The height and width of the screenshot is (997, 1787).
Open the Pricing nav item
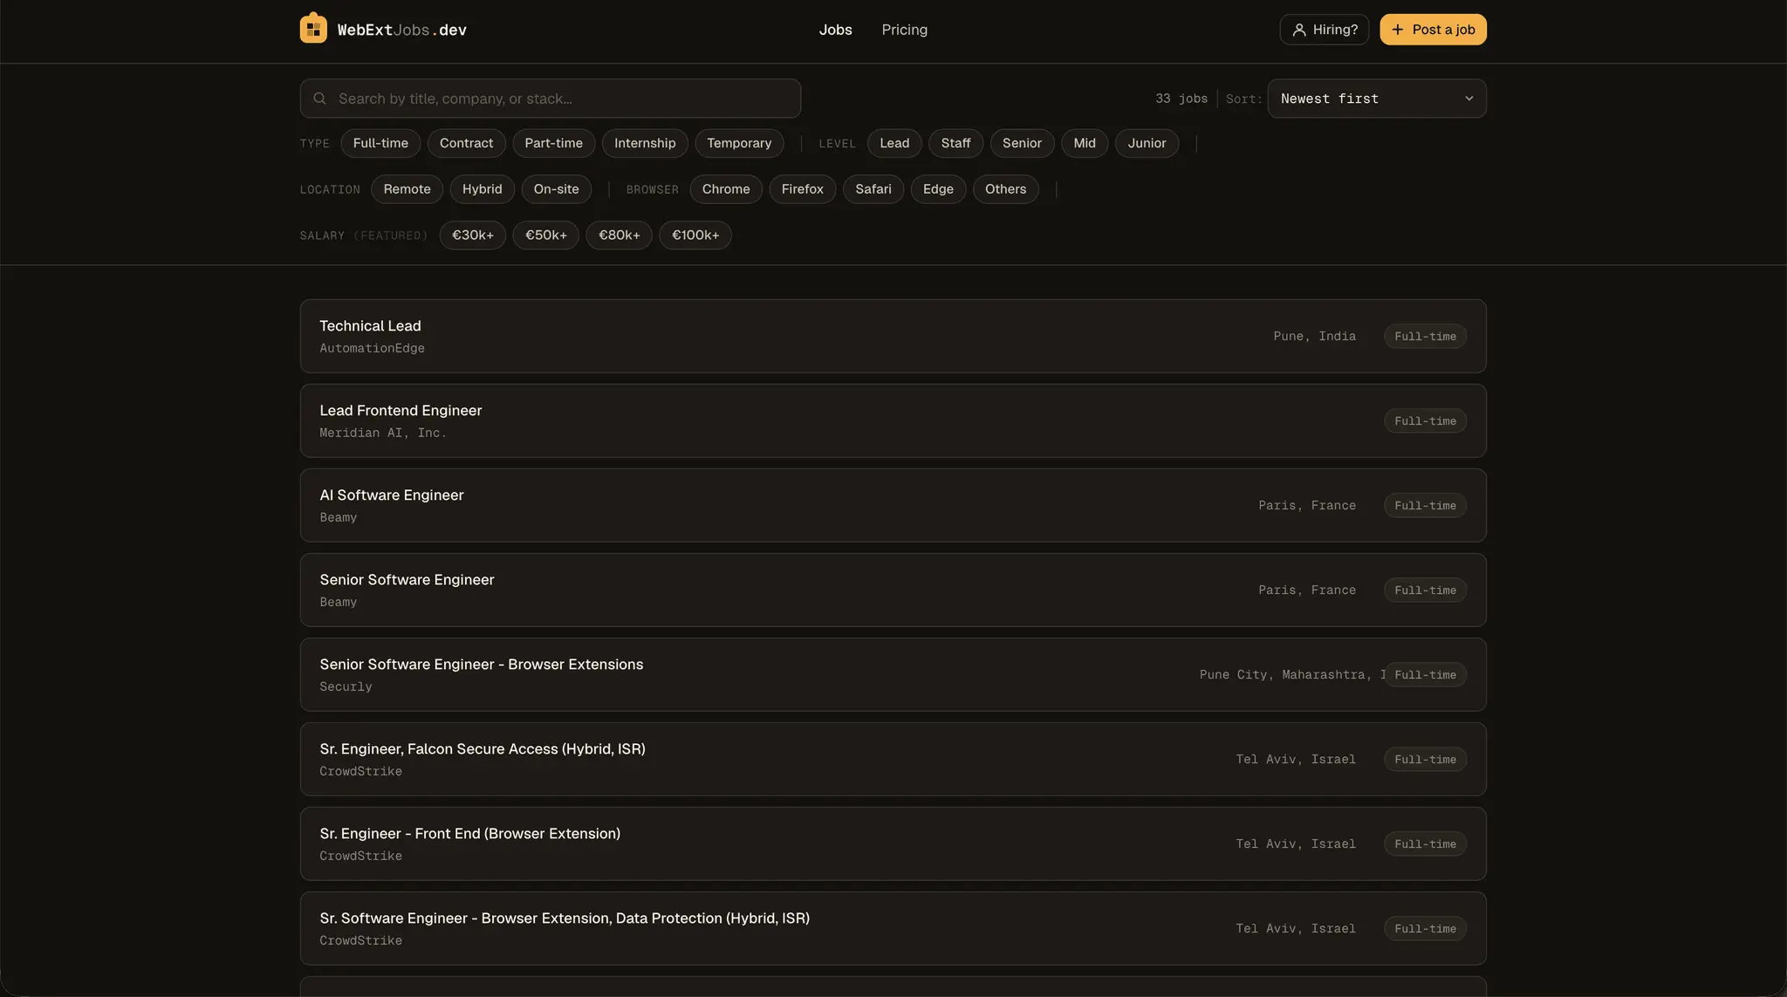(905, 30)
